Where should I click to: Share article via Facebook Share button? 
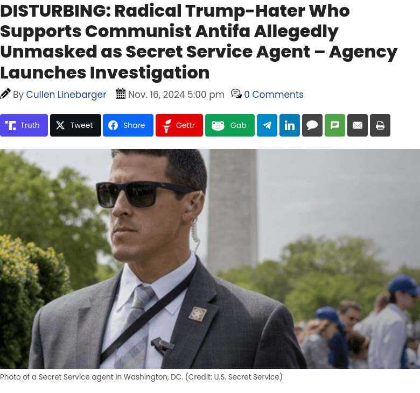coord(128,125)
